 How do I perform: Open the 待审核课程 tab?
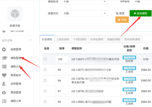click(x=97, y=39)
